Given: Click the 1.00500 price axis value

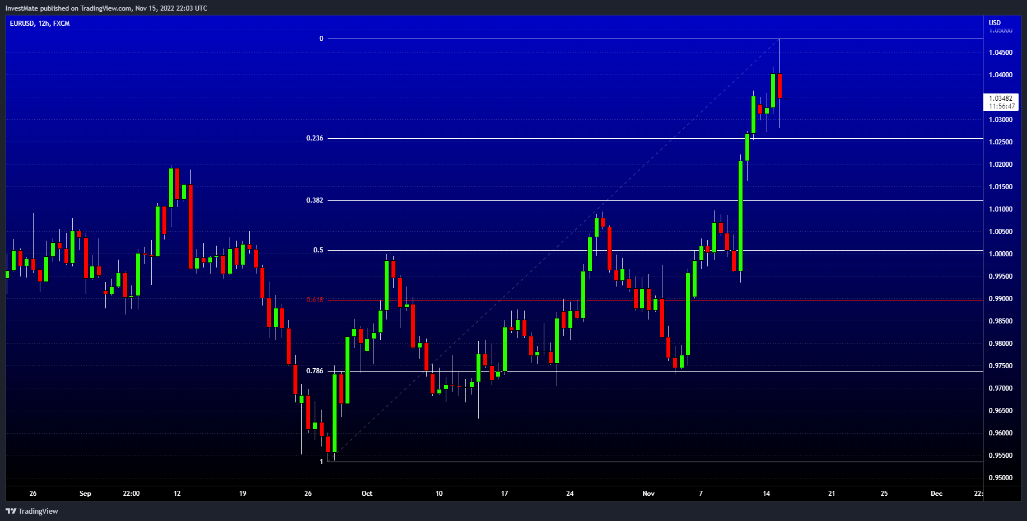Looking at the screenshot, I should (x=1001, y=232).
